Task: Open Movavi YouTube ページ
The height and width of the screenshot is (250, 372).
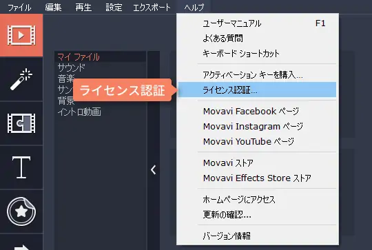Action: [258, 141]
